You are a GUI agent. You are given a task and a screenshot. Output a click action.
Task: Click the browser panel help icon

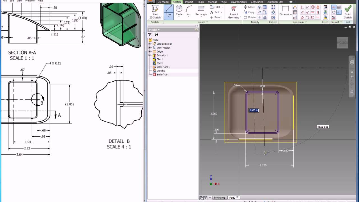197,30
